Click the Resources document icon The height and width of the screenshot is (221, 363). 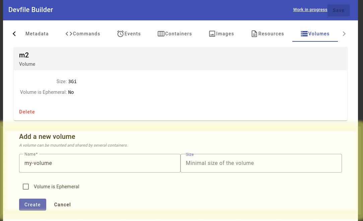coord(255,34)
